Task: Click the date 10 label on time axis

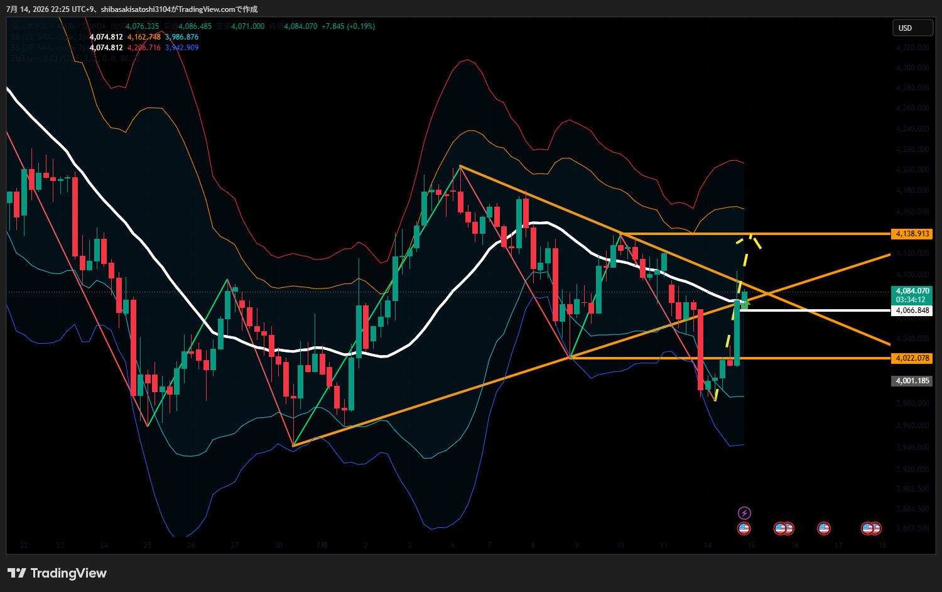Action: [620, 545]
